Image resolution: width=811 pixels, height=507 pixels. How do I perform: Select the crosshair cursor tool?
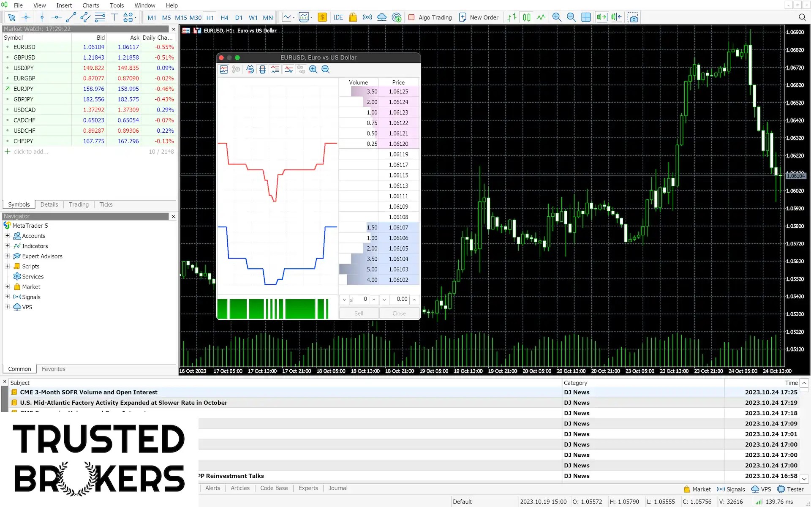(26, 17)
